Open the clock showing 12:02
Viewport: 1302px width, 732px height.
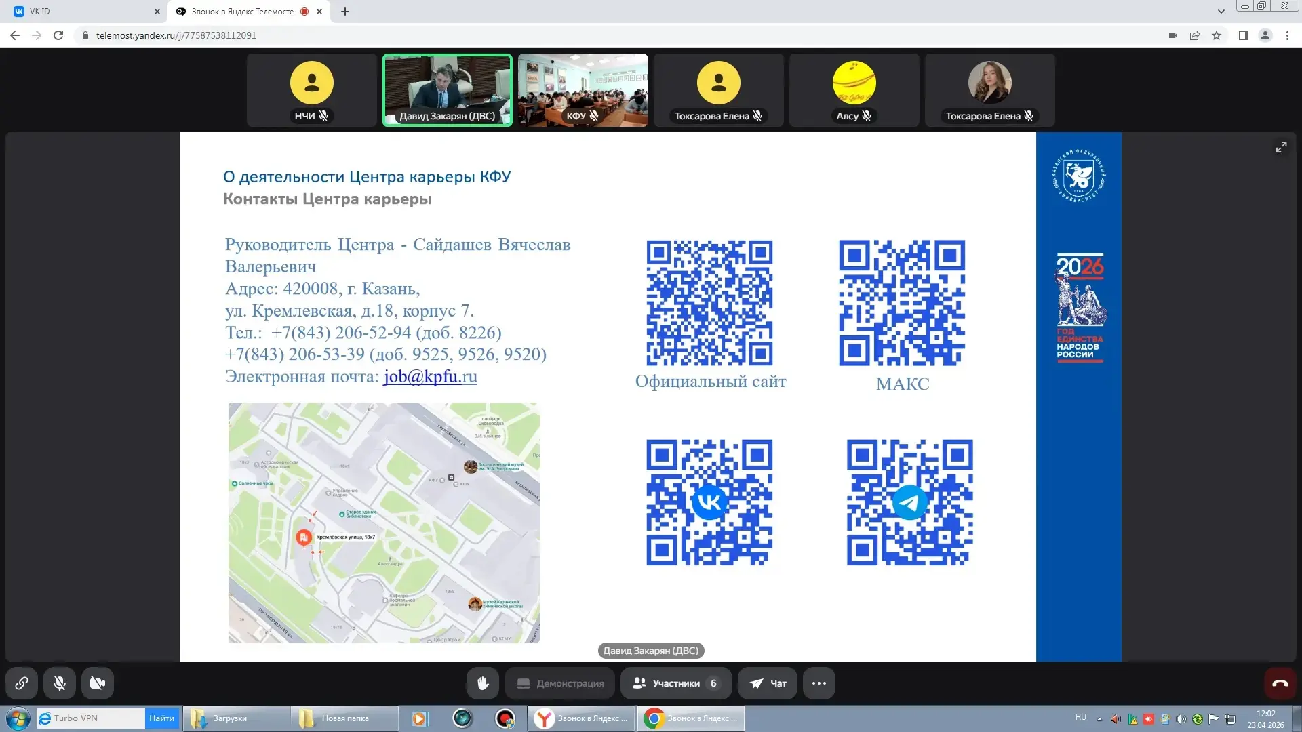pos(1265,719)
